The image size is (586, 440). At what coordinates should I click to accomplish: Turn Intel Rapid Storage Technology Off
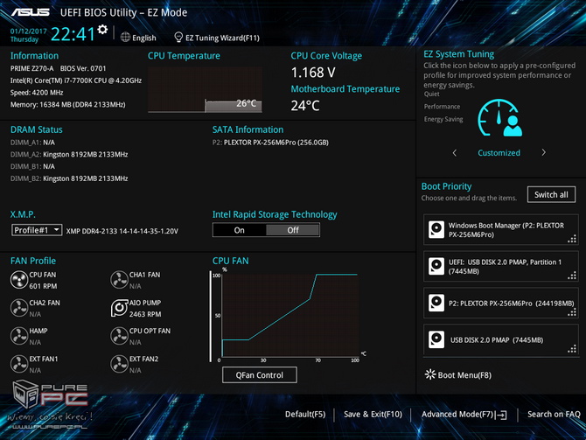click(293, 230)
